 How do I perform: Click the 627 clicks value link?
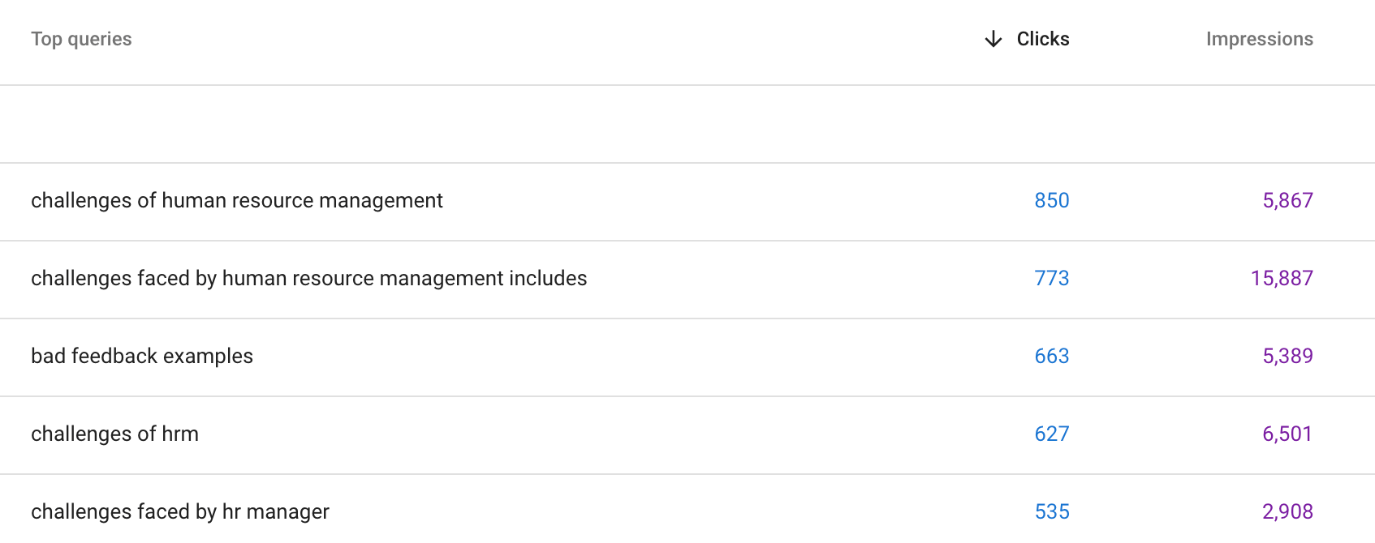[1051, 434]
